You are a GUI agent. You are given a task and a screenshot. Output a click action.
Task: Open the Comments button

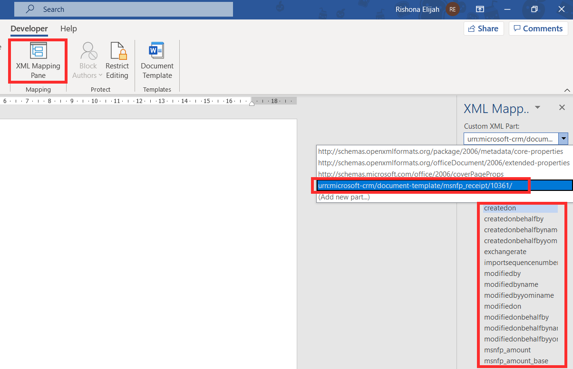[x=538, y=28]
